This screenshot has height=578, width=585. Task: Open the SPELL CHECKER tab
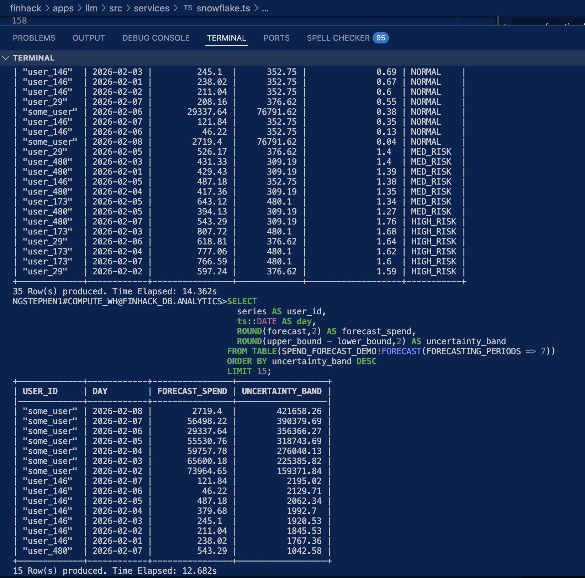click(338, 38)
